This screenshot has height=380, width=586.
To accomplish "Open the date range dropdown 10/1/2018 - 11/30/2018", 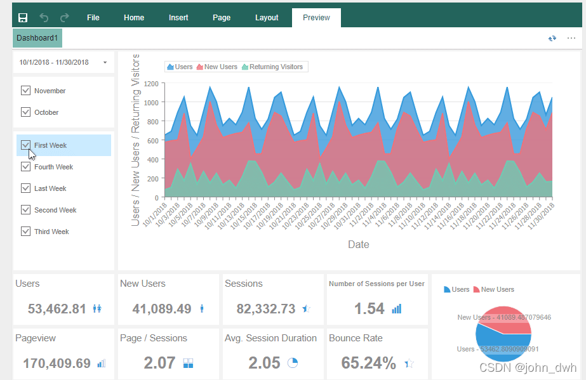I will (62, 62).
